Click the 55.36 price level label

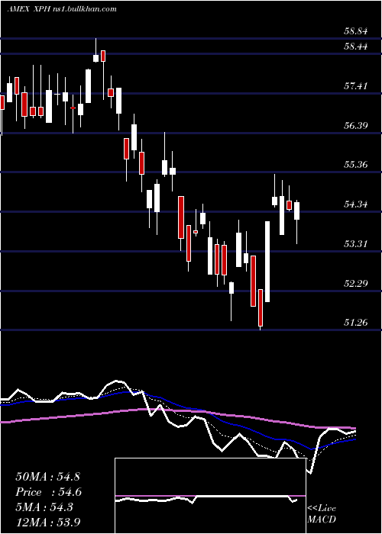coord(355,165)
